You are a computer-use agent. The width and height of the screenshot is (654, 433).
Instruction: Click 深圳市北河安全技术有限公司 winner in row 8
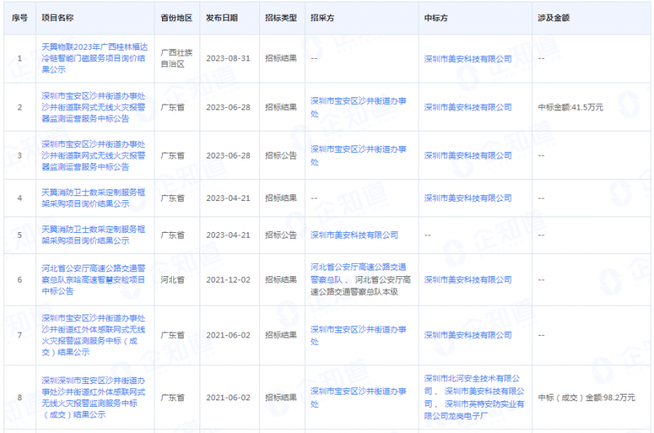pos(473,378)
